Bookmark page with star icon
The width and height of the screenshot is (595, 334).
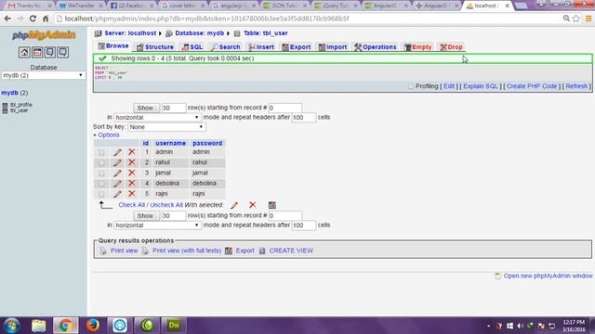click(576, 19)
